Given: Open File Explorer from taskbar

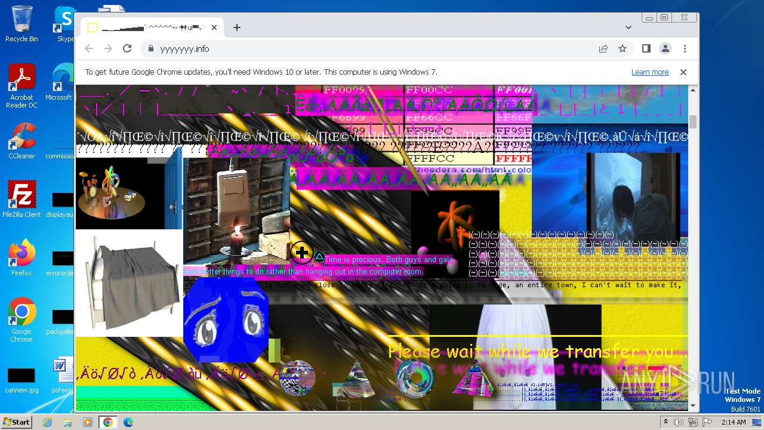Looking at the screenshot, I should click(67, 422).
